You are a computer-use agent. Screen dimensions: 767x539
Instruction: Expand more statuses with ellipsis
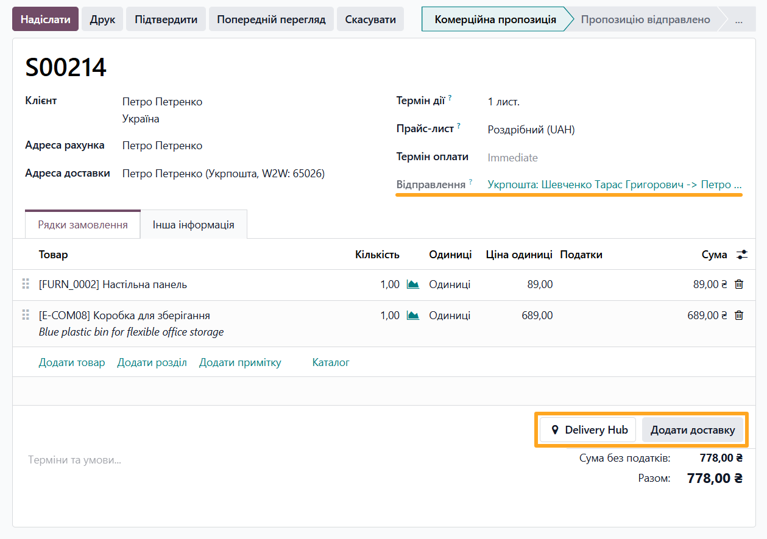coord(738,19)
